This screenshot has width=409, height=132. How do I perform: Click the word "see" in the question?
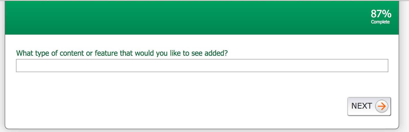197,53
